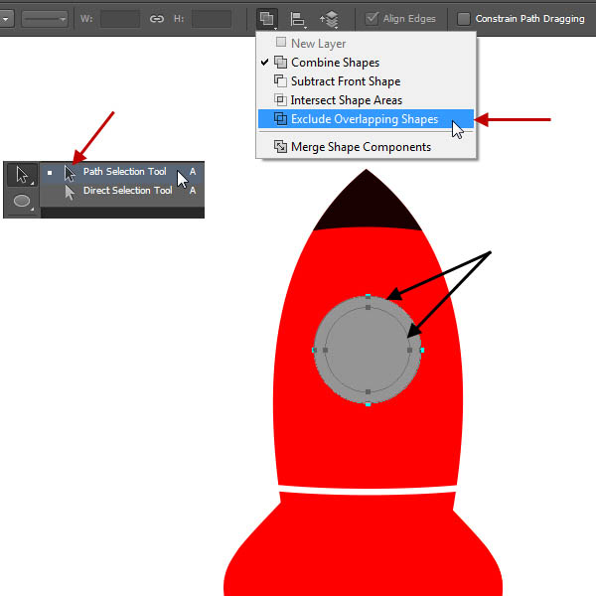596x596 pixels.
Task: Toggle the Align Edges checkbox
Action: [x=372, y=19]
